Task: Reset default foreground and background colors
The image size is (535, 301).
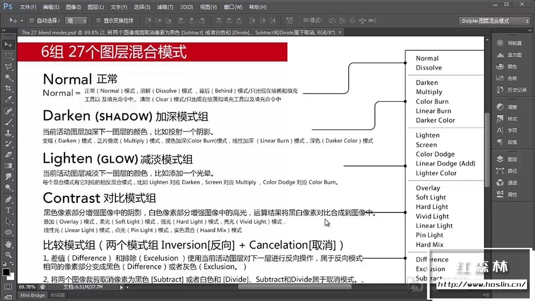Action: (x=4, y=263)
